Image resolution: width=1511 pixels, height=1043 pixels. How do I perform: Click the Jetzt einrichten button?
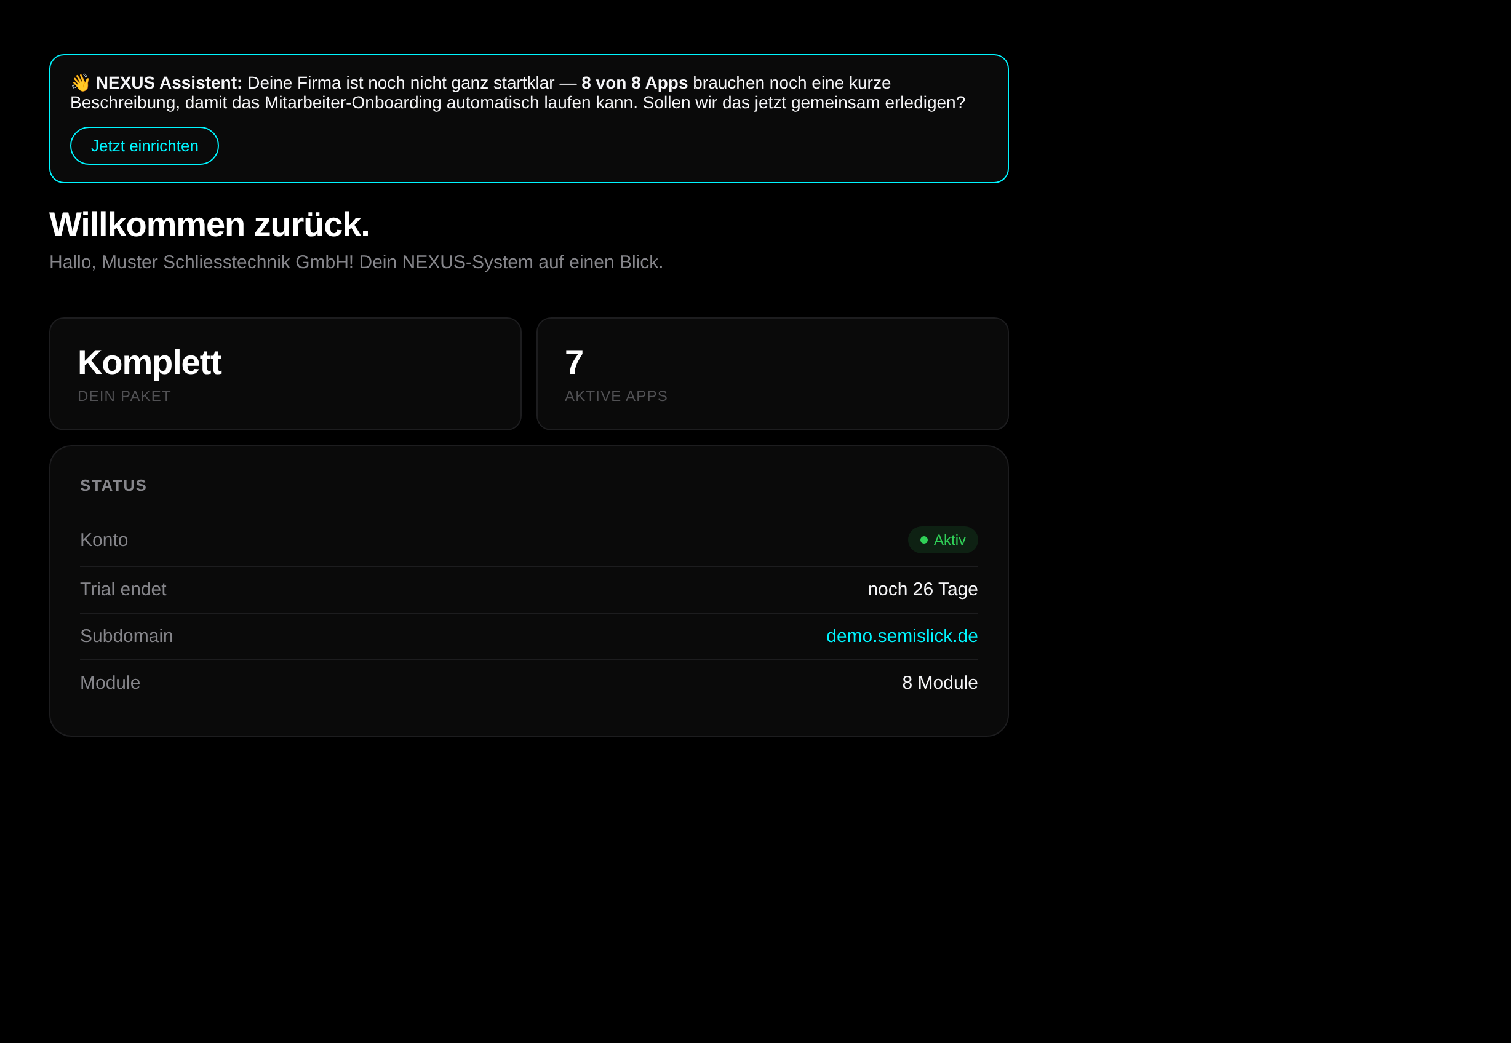coord(145,146)
